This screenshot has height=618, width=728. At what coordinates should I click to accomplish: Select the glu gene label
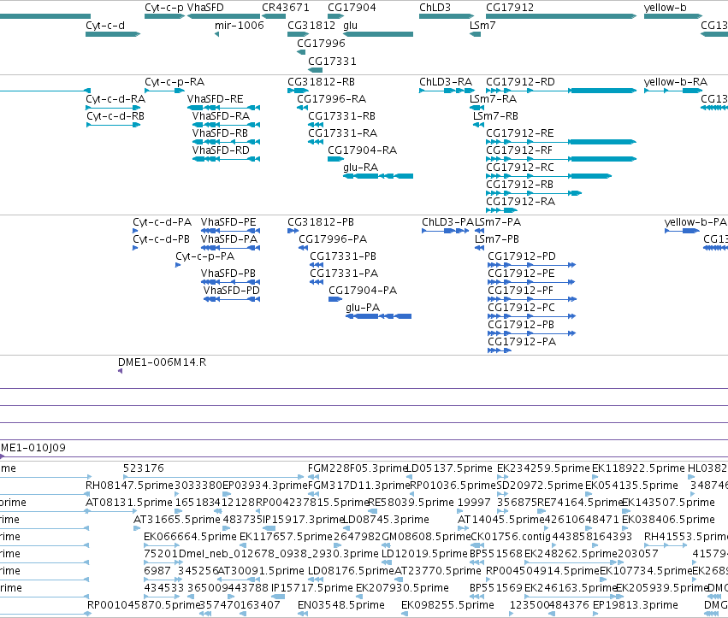click(x=350, y=26)
